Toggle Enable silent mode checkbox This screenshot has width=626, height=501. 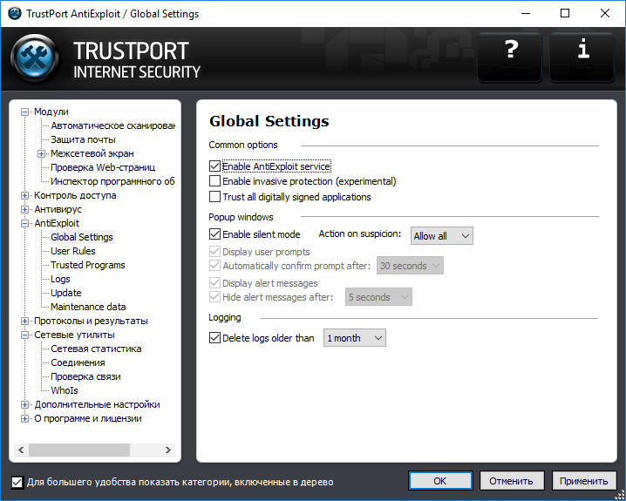tap(214, 234)
